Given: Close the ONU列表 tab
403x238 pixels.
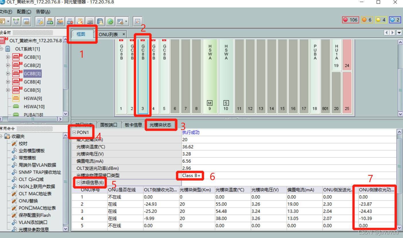Looking at the screenshot, I should (x=123, y=34).
